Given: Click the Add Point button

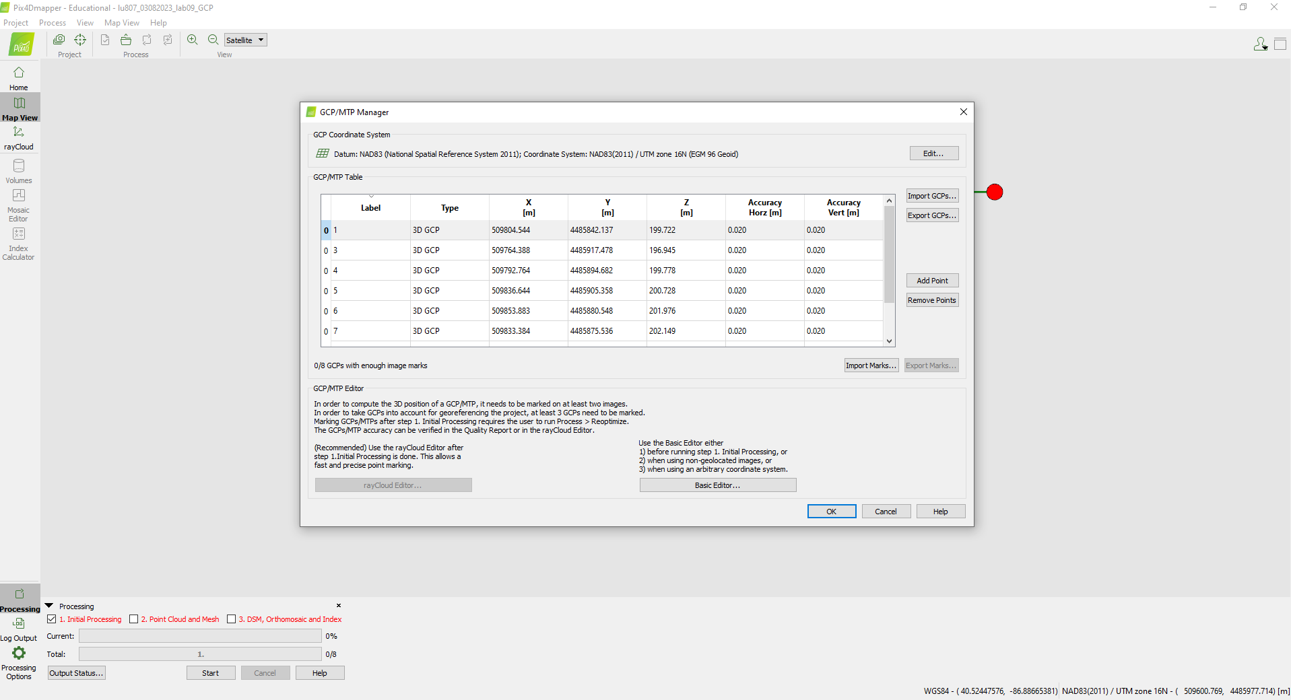Looking at the screenshot, I should click(932, 281).
